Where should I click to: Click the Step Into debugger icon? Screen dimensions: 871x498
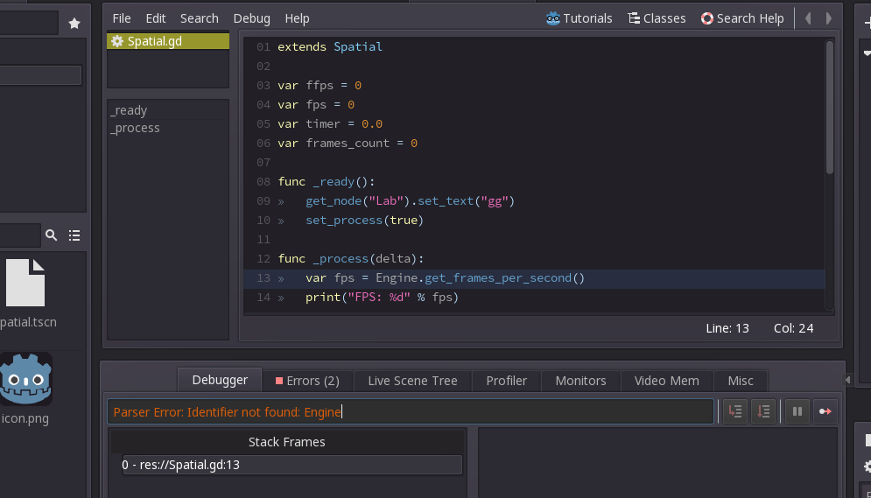click(735, 411)
